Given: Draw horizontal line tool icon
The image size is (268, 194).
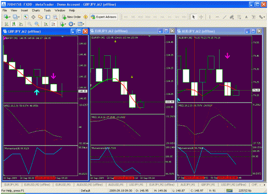Looking at the screenshot, I should [217, 17].
